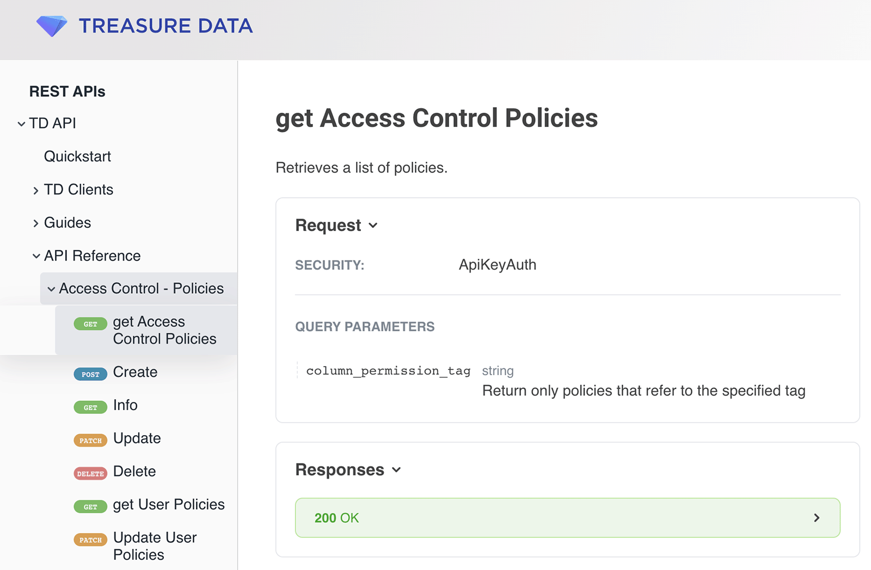Collapse the API Reference chevron
The height and width of the screenshot is (570, 871).
point(36,256)
